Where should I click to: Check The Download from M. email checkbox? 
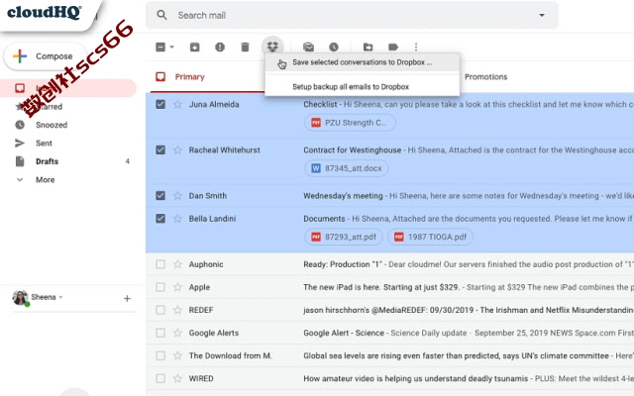pyautogui.click(x=160, y=355)
